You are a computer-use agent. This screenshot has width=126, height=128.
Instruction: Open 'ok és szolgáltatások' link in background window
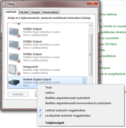(113, 74)
